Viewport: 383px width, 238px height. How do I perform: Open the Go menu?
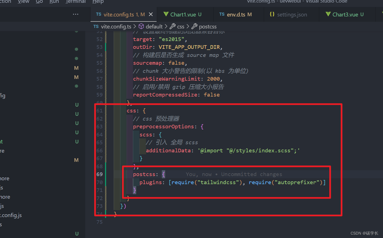[x=39, y=1]
